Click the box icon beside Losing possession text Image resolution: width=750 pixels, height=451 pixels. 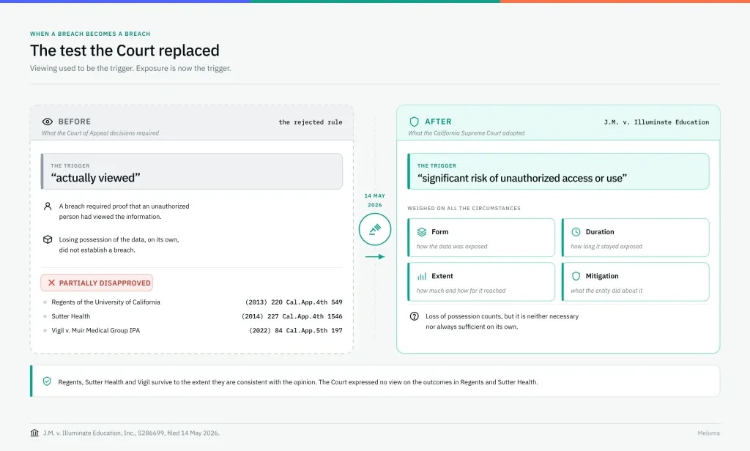[48, 239]
